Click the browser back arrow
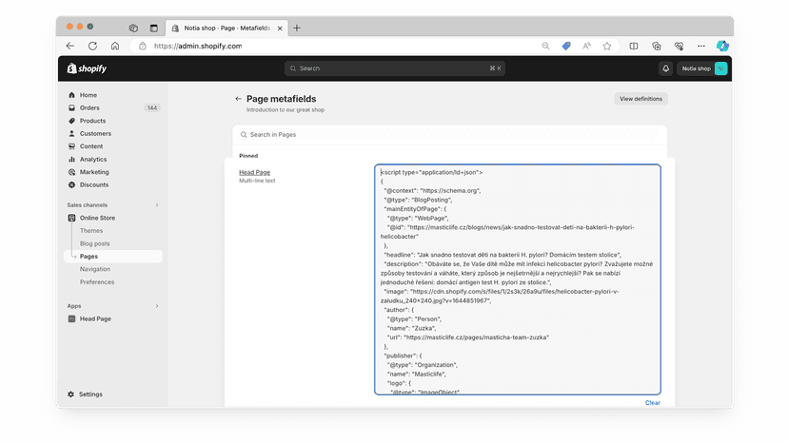788x443 pixels. coord(69,46)
